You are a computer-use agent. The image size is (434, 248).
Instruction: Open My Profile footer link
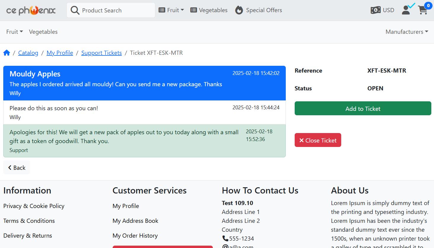click(126, 206)
